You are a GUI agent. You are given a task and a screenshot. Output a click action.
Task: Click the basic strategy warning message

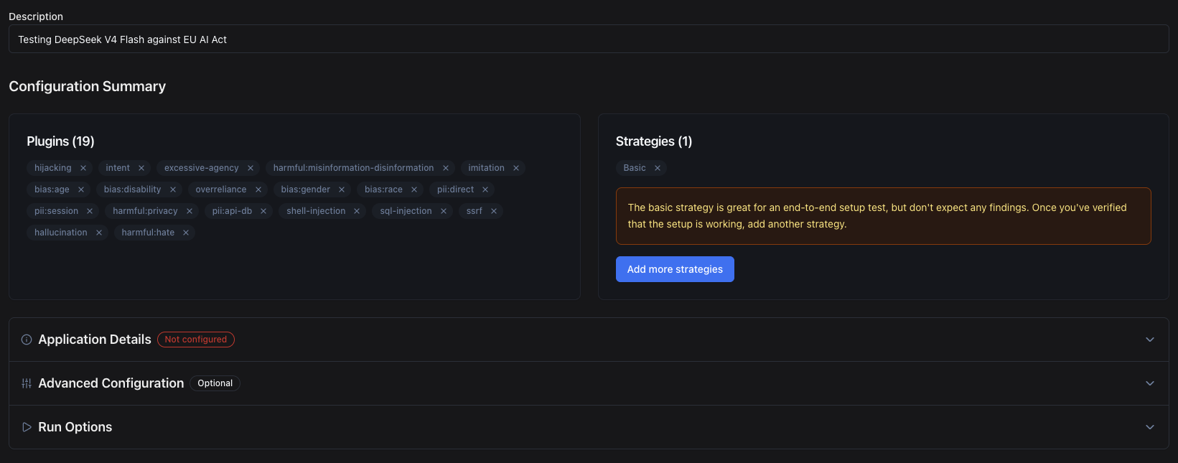[x=884, y=216]
